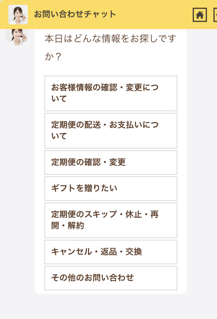Choose 定期便の配送・お支払いについて option
Screen dimensions: 217x319
111,131
